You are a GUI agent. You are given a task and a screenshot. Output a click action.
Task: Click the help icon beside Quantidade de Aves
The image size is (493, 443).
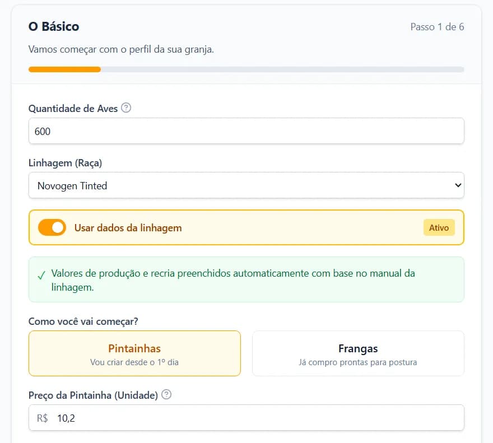pos(126,108)
